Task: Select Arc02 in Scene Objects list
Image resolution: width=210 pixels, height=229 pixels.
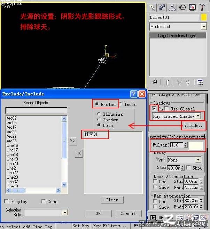Action: [x=11, y=118]
